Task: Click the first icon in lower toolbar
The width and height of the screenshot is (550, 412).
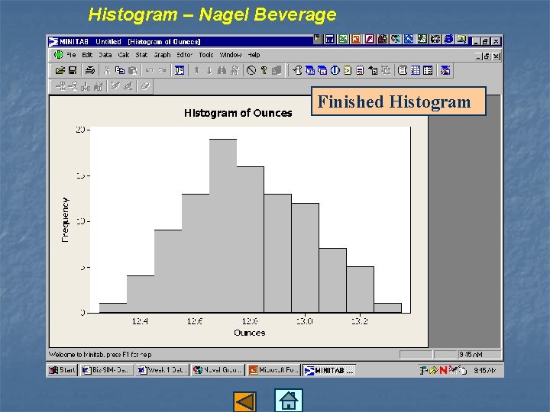Action: pyautogui.click(x=60, y=86)
